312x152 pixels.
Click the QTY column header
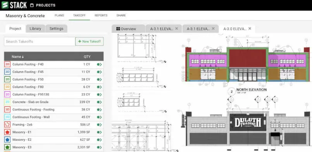(x=87, y=57)
